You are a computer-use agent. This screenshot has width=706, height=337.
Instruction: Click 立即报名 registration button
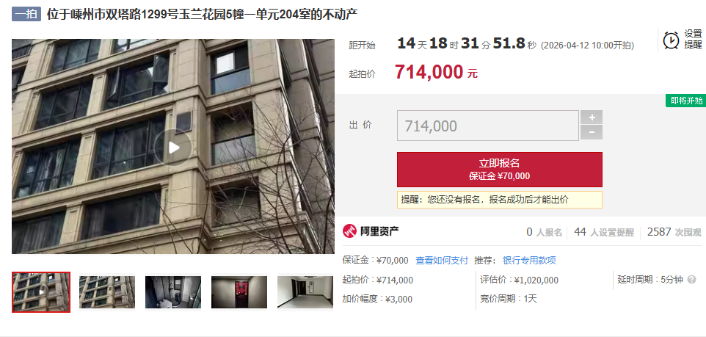pos(499,170)
